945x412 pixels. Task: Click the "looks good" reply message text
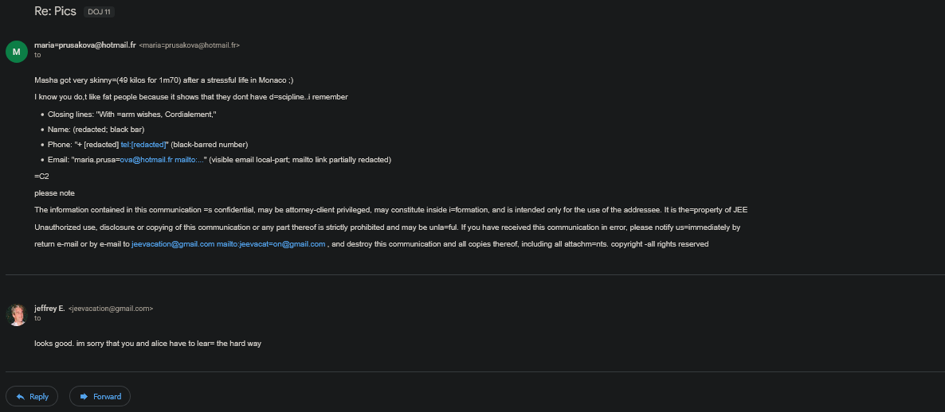(148, 344)
